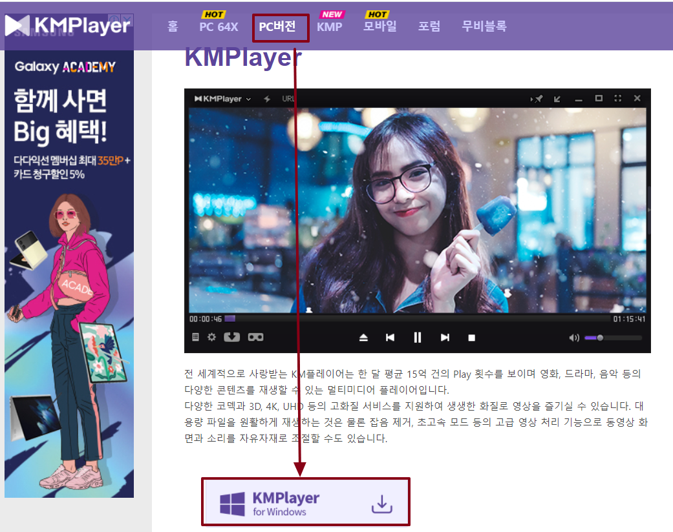Image resolution: width=673 pixels, height=532 pixels.
Task: Click the stop button in player
Action: [472, 338]
